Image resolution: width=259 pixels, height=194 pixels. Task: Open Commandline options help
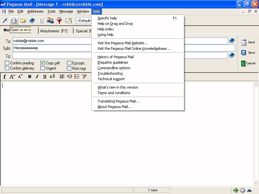138,68
